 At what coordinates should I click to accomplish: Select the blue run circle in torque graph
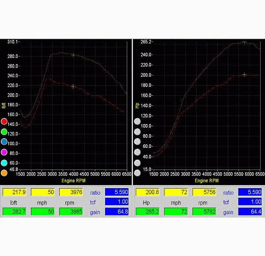point(4,142)
